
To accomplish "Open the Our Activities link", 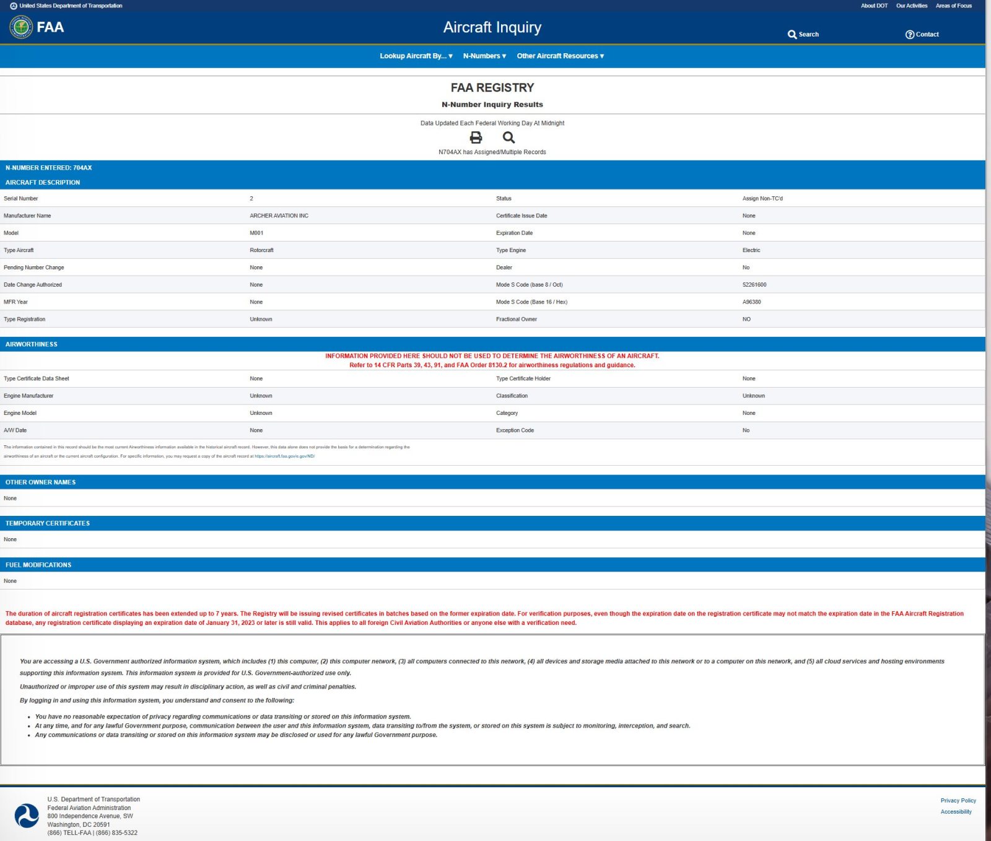I will (912, 6).
